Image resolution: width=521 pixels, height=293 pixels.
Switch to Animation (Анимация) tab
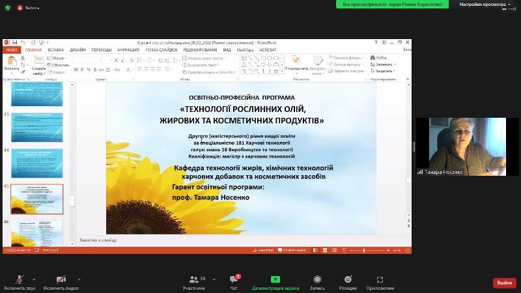tap(128, 50)
